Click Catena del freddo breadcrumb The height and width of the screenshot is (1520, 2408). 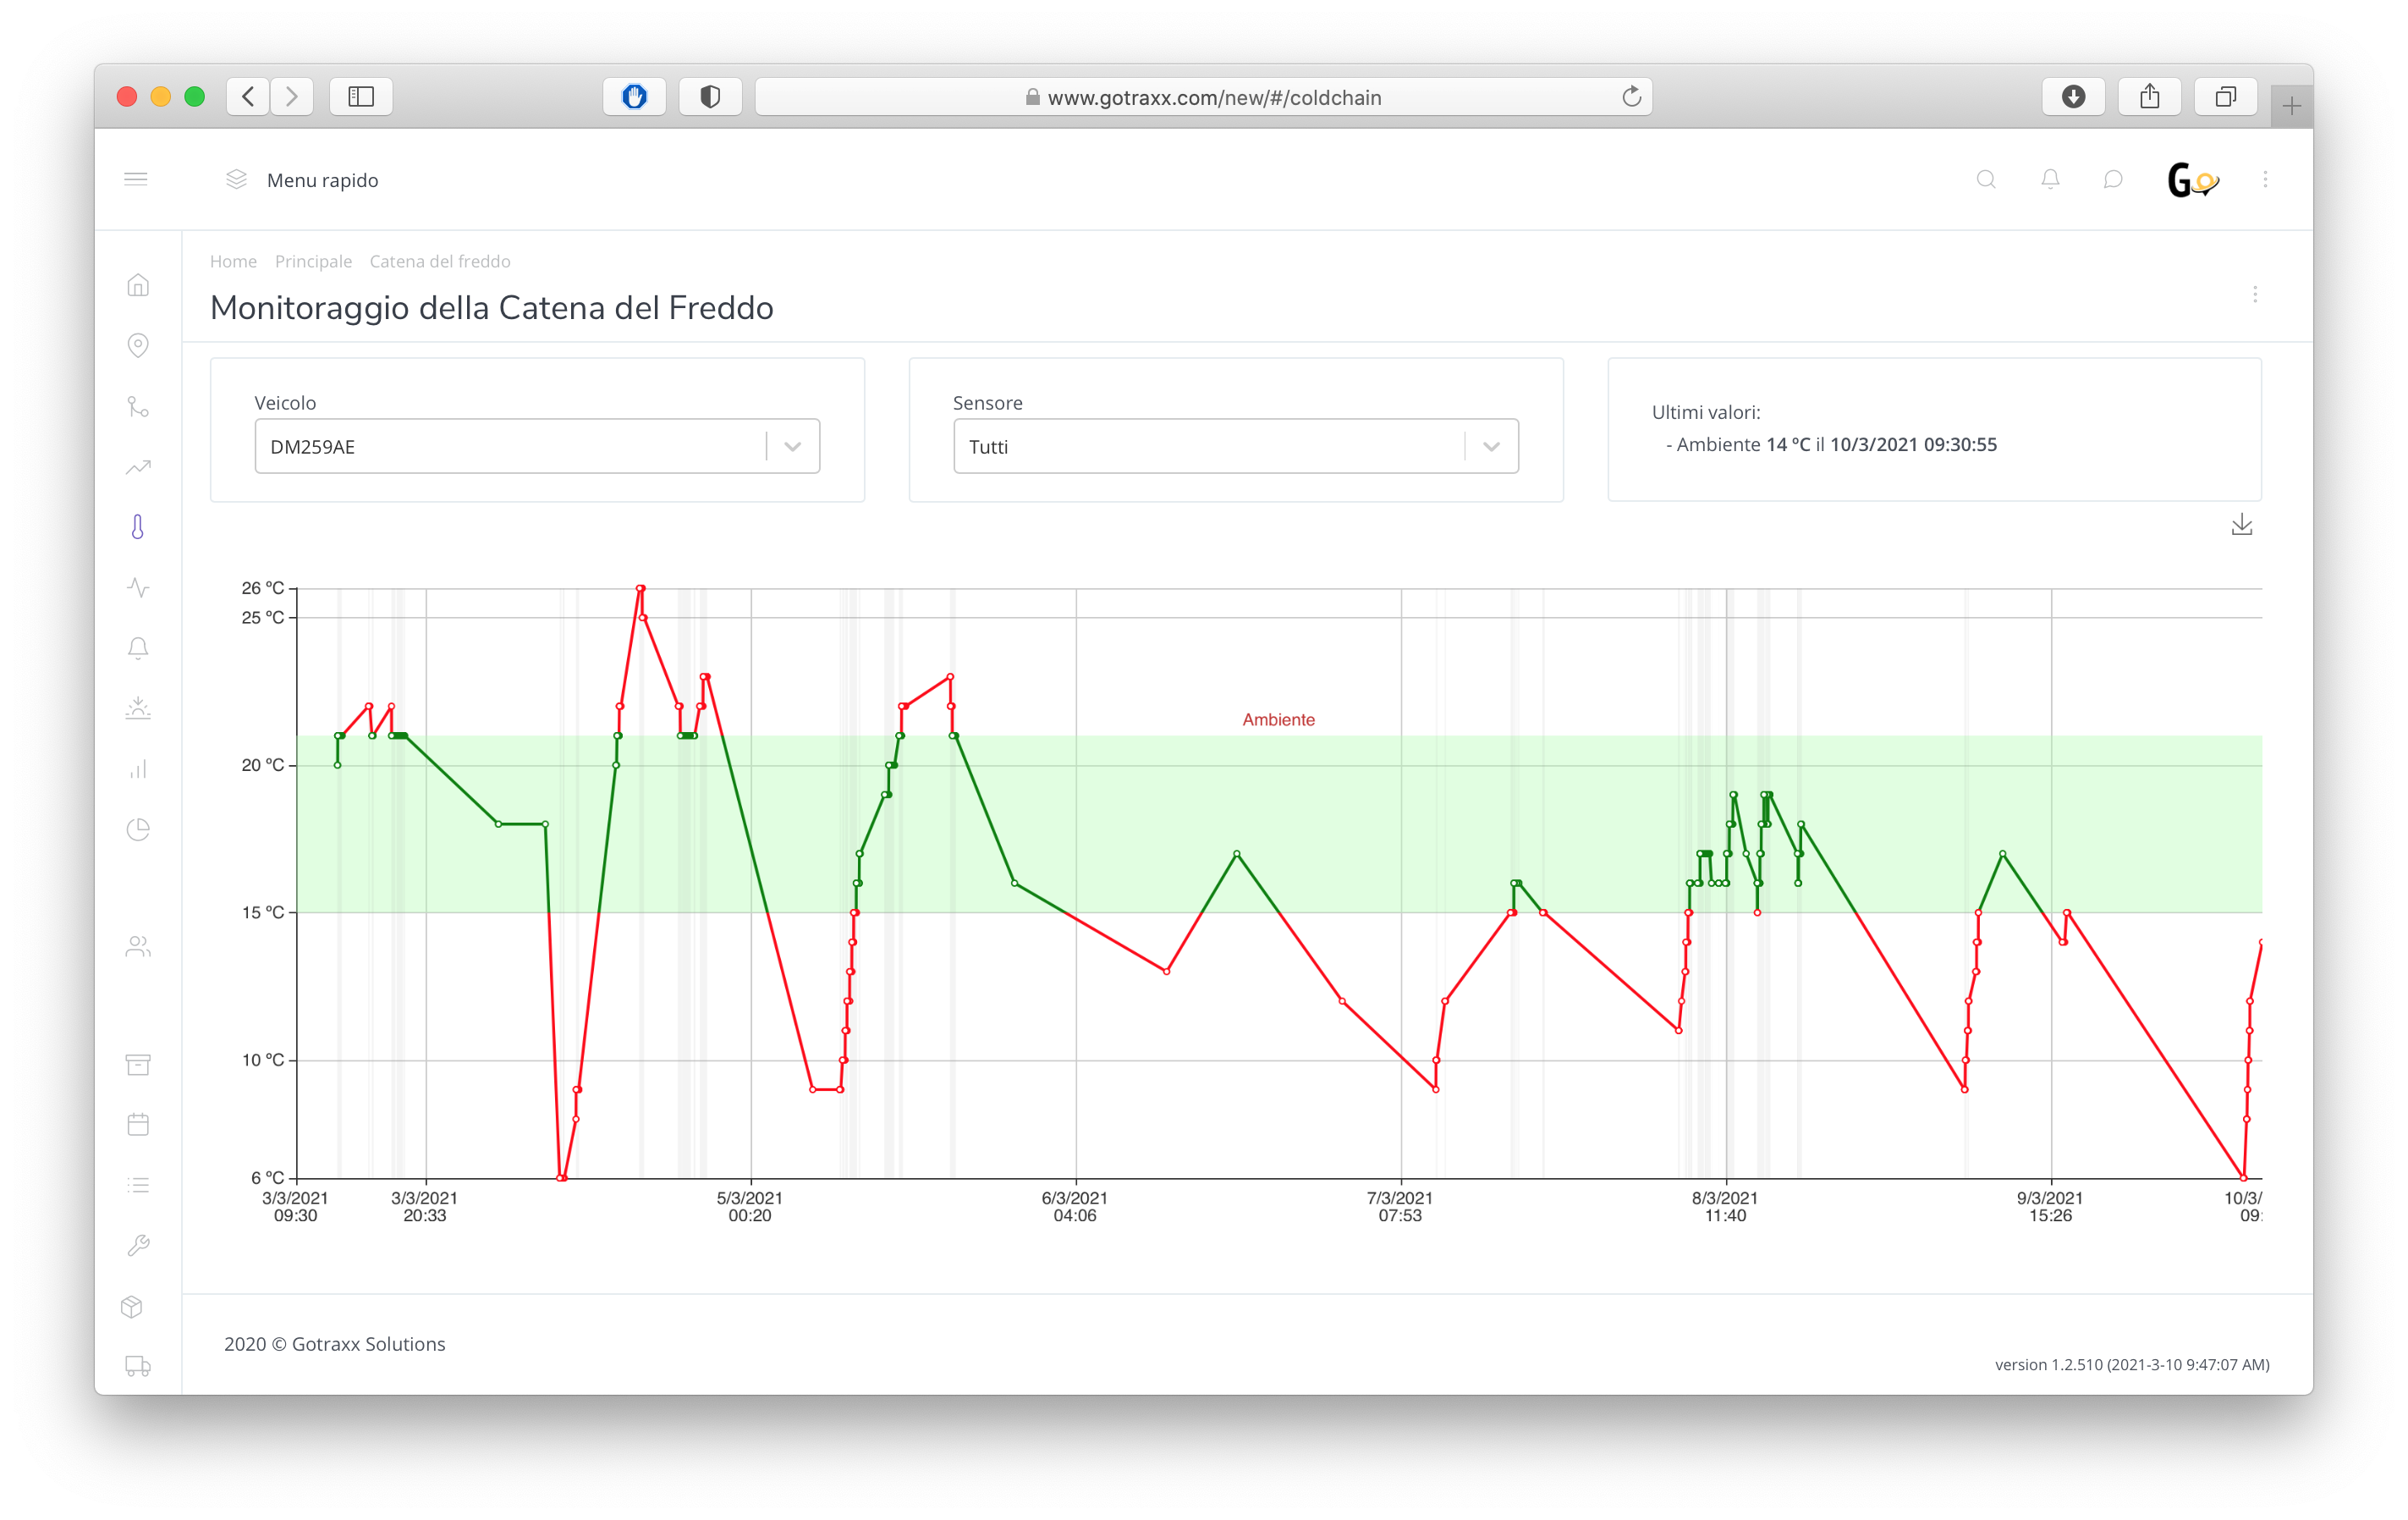(x=440, y=261)
